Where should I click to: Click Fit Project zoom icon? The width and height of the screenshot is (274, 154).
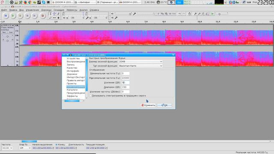point(207,14)
